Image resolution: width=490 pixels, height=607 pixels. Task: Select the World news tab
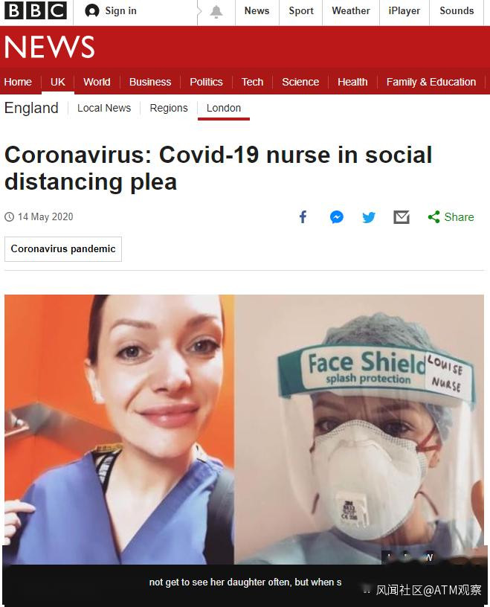[97, 82]
